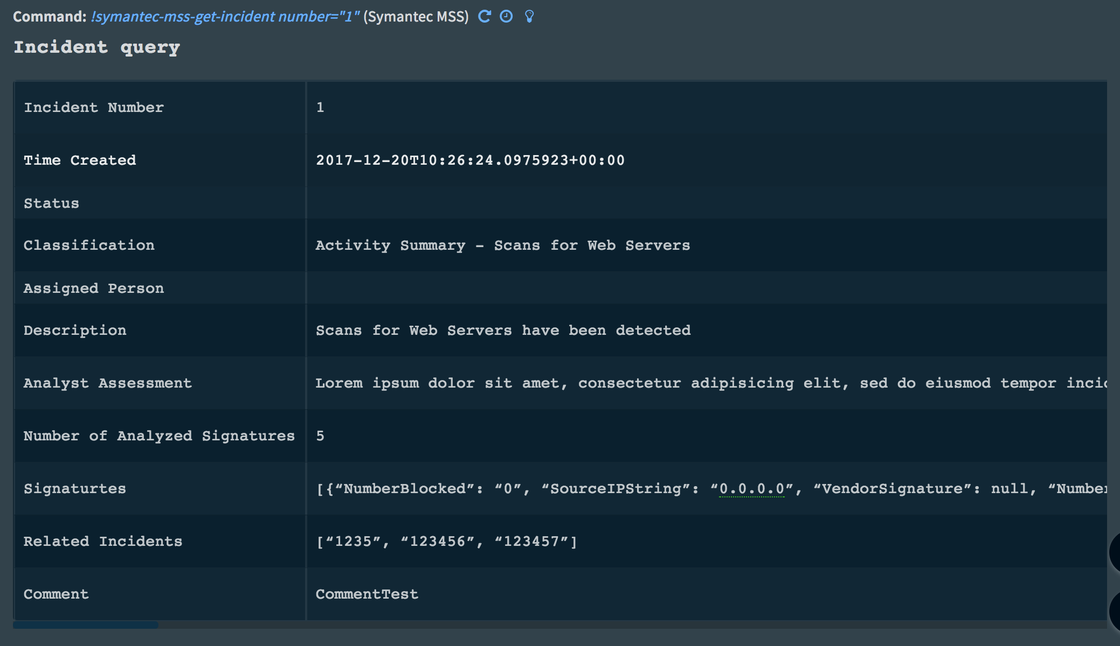Click the lightbulb hint icon
Image resolution: width=1120 pixels, height=646 pixels.
pyautogui.click(x=529, y=16)
